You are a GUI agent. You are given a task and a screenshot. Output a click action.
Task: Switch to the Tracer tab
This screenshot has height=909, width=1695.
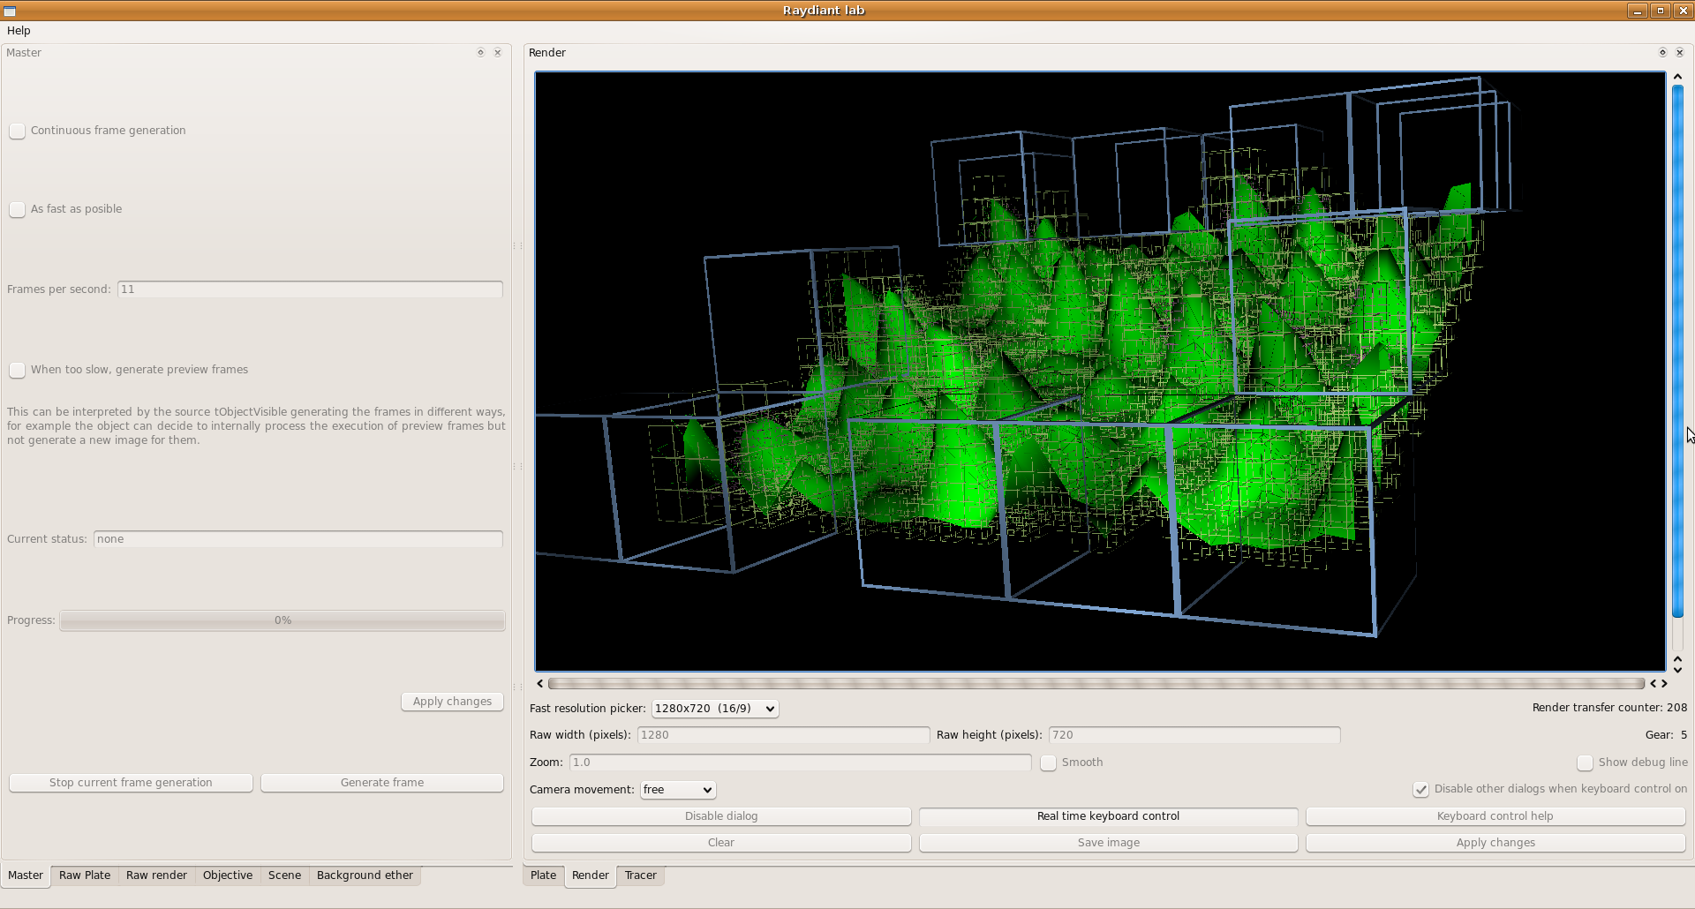click(640, 875)
